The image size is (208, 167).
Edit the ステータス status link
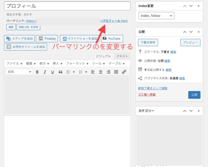[x=173, y=52]
